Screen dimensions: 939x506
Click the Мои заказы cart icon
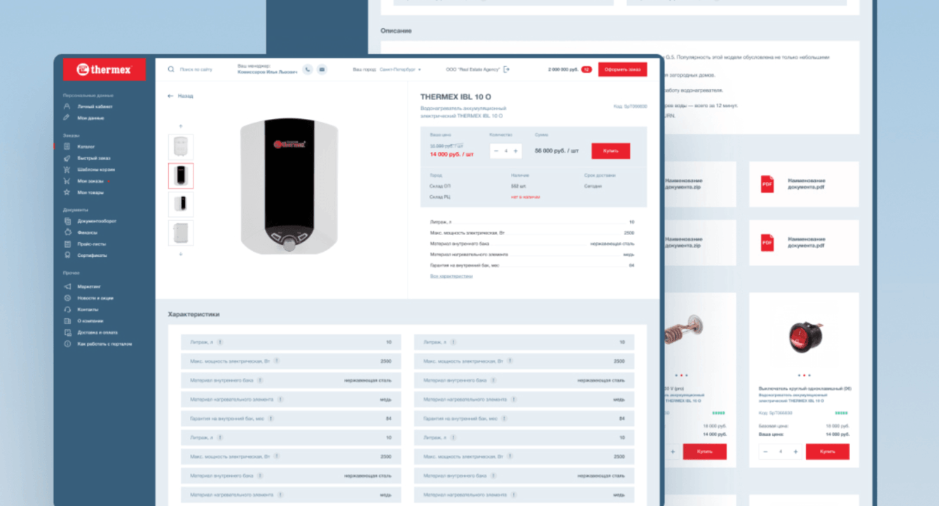tap(67, 181)
